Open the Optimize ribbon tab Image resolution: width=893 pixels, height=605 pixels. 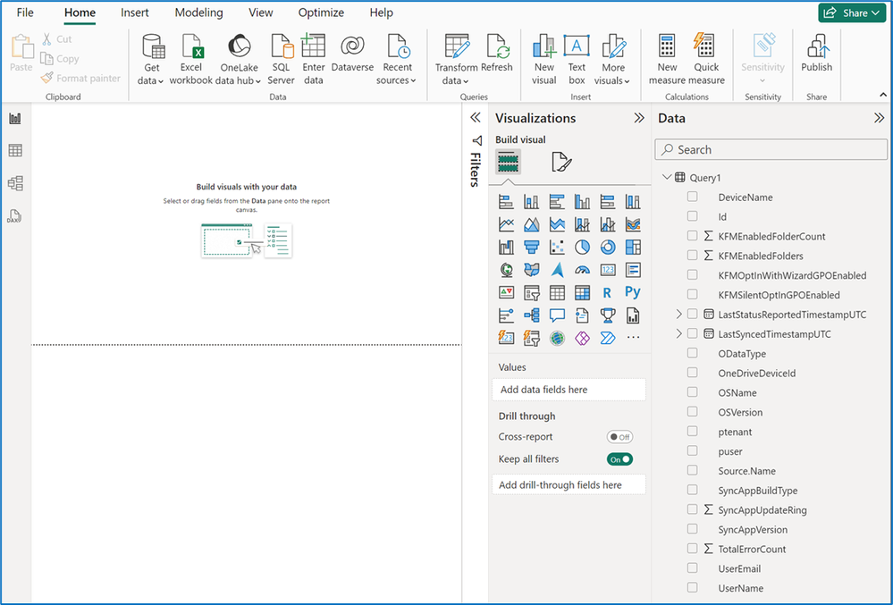point(321,13)
